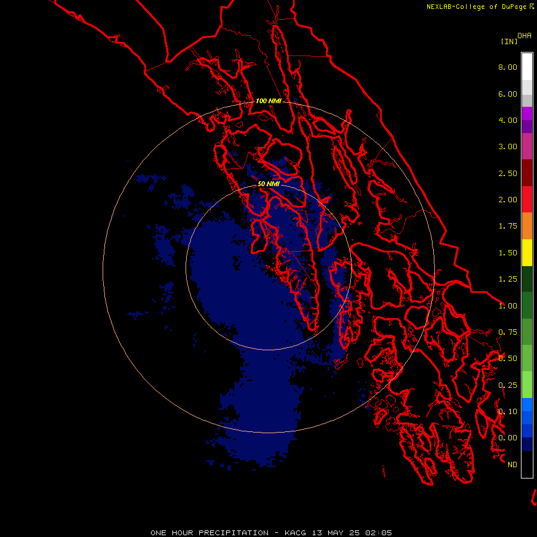Click the 100 NMI range ring label
Viewport: 537px width, 537px height.
268,101
